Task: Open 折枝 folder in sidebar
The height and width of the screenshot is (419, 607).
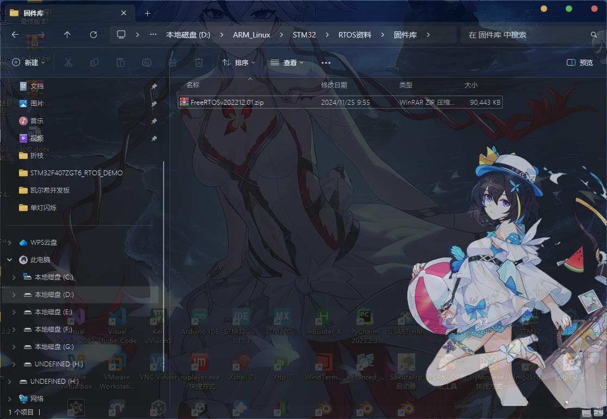Action: (37, 155)
